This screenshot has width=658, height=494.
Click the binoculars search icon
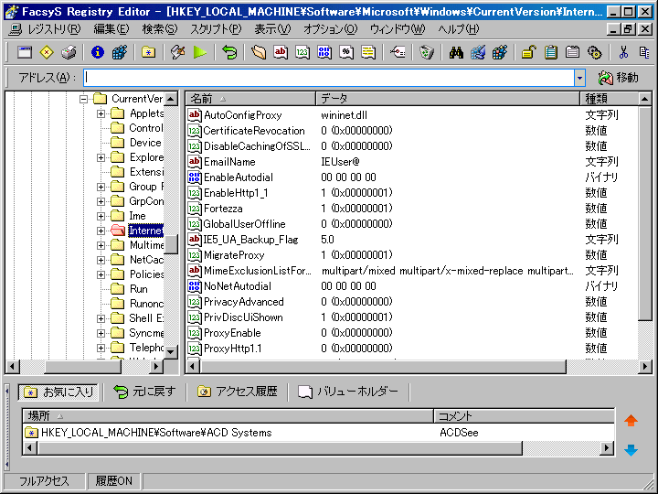coord(456,52)
